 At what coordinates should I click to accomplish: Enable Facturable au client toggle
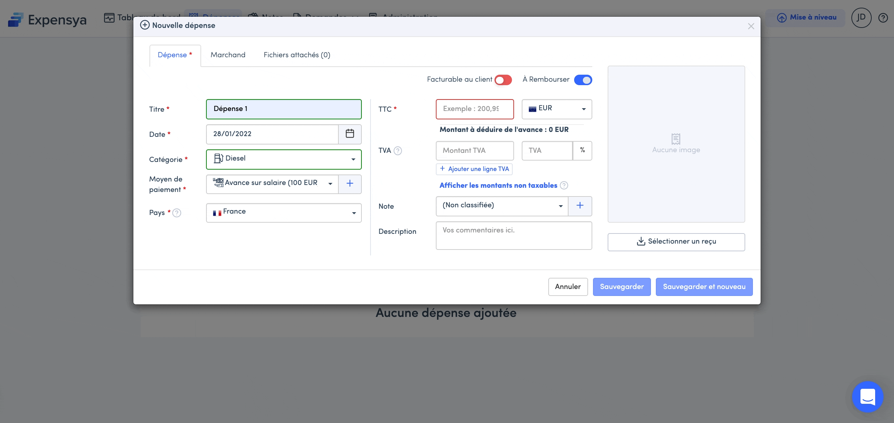503,80
